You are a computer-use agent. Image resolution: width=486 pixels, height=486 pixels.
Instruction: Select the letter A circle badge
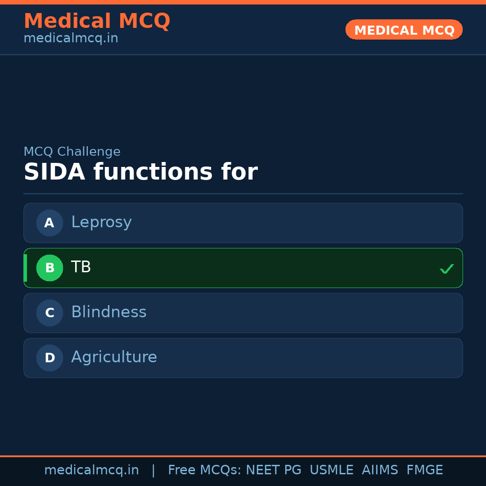coord(49,223)
